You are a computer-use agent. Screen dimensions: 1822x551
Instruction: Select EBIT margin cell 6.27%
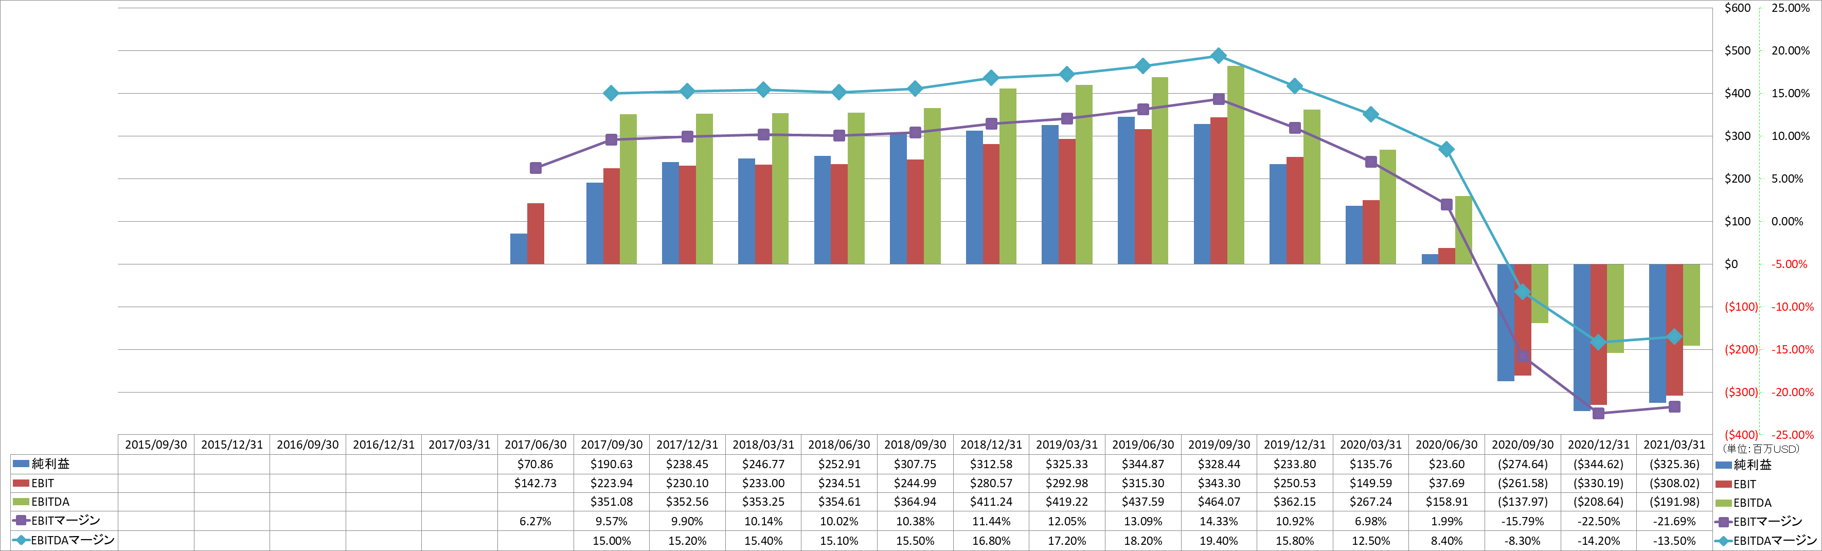pyautogui.click(x=535, y=521)
